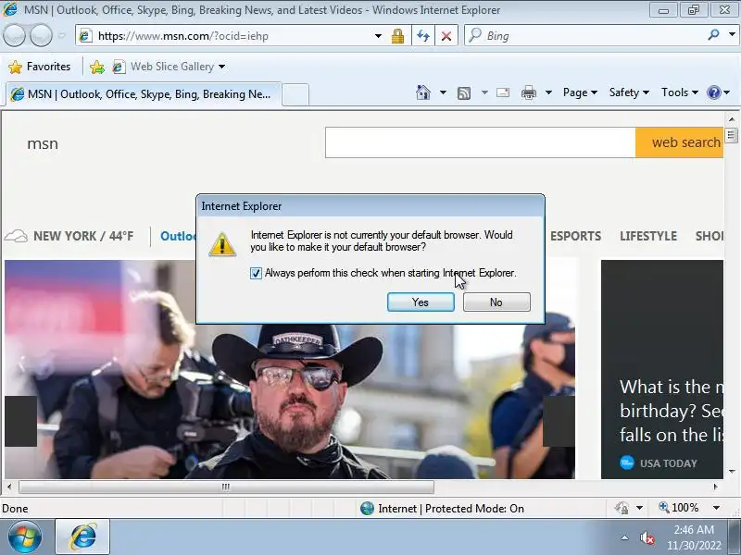Click the Help question mark icon
The width and height of the screenshot is (741, 555).
tap(713, 92)
